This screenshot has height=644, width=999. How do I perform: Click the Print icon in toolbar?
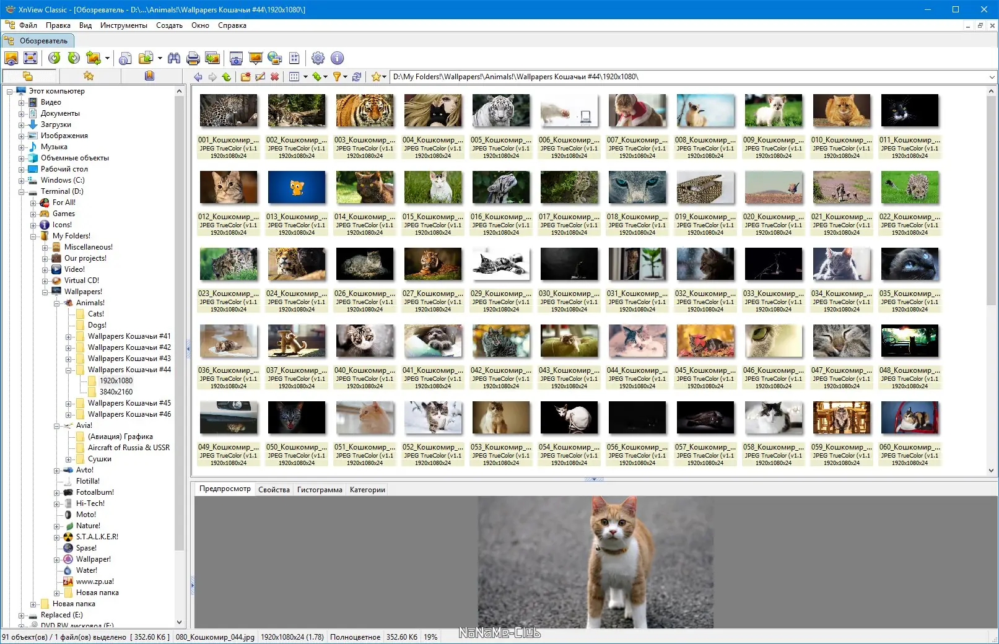click(193, 58)
